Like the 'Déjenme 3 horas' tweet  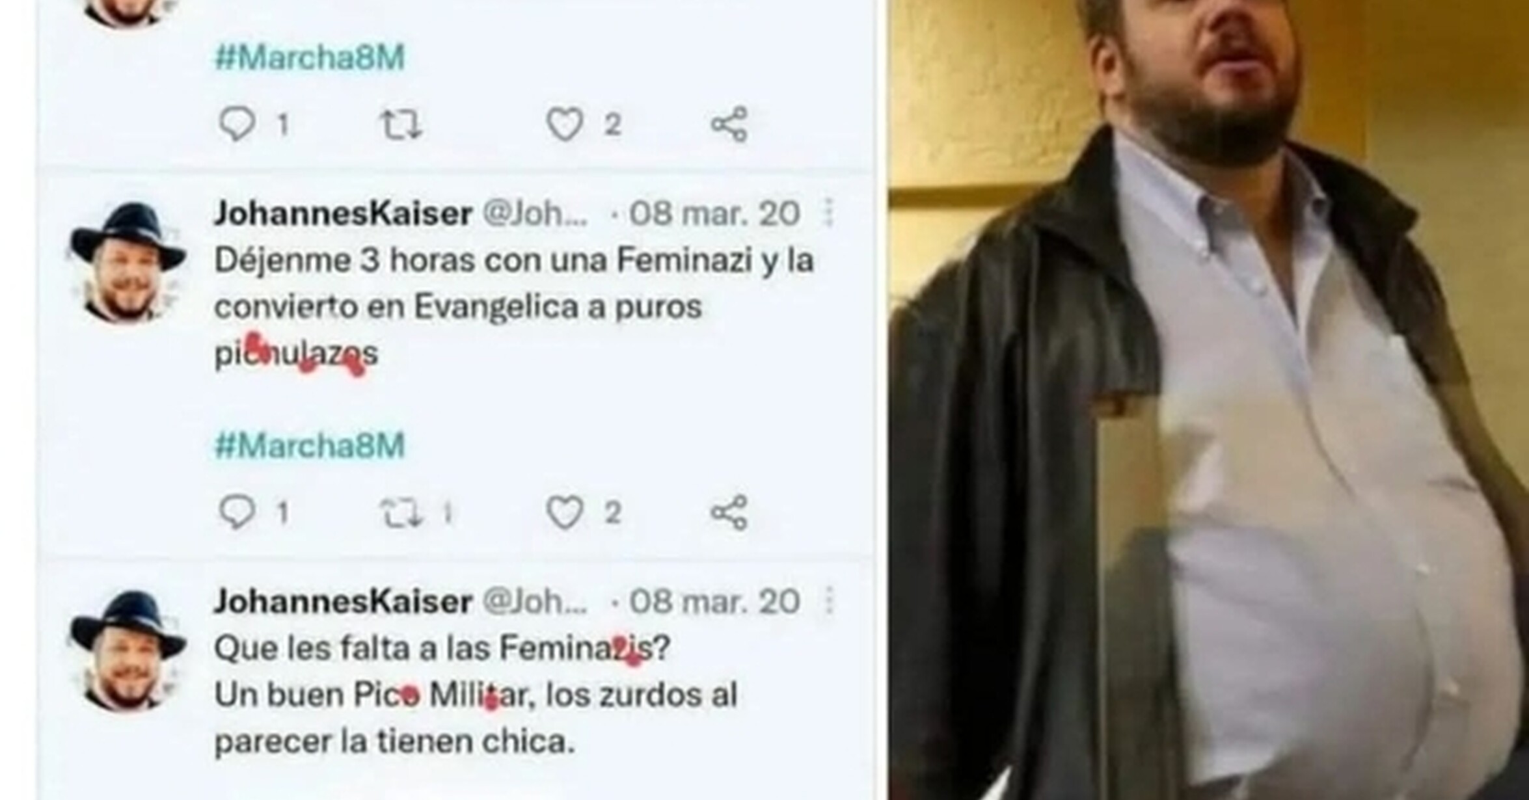[564, 513]
